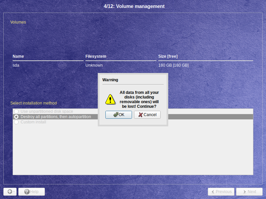Open the arrow dropdown menu beside Help
266x199 pixels.
(10, 192)
